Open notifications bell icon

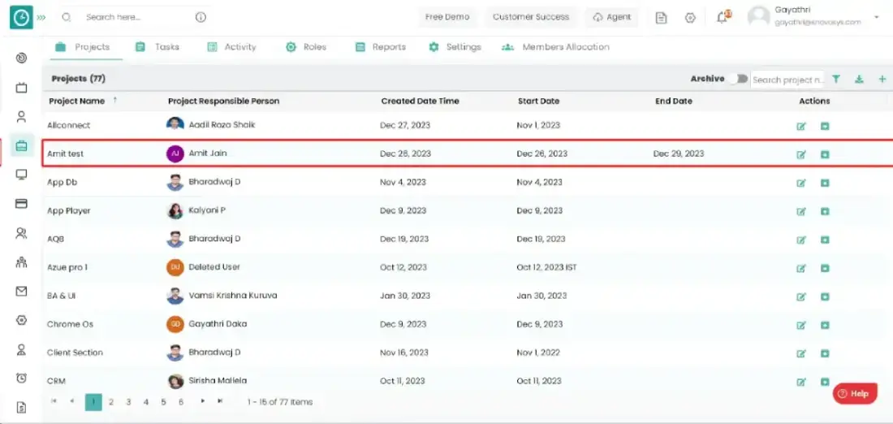click(x=723, y=17)
